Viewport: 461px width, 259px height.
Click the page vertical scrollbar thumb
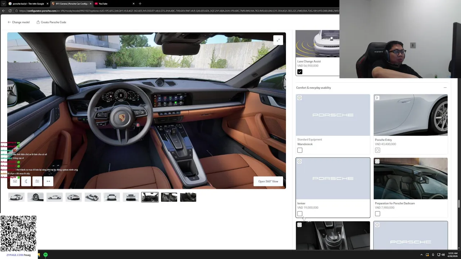[x=459, y=204]
